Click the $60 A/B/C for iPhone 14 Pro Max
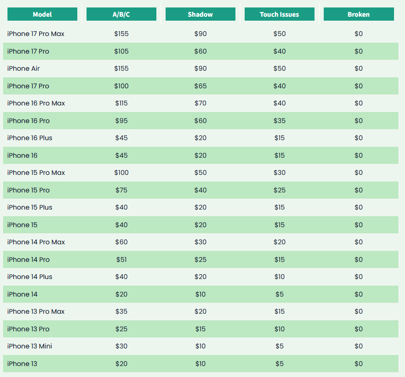Image resolution: width=405 pixels, height=377 pixels. coord(121,242)
